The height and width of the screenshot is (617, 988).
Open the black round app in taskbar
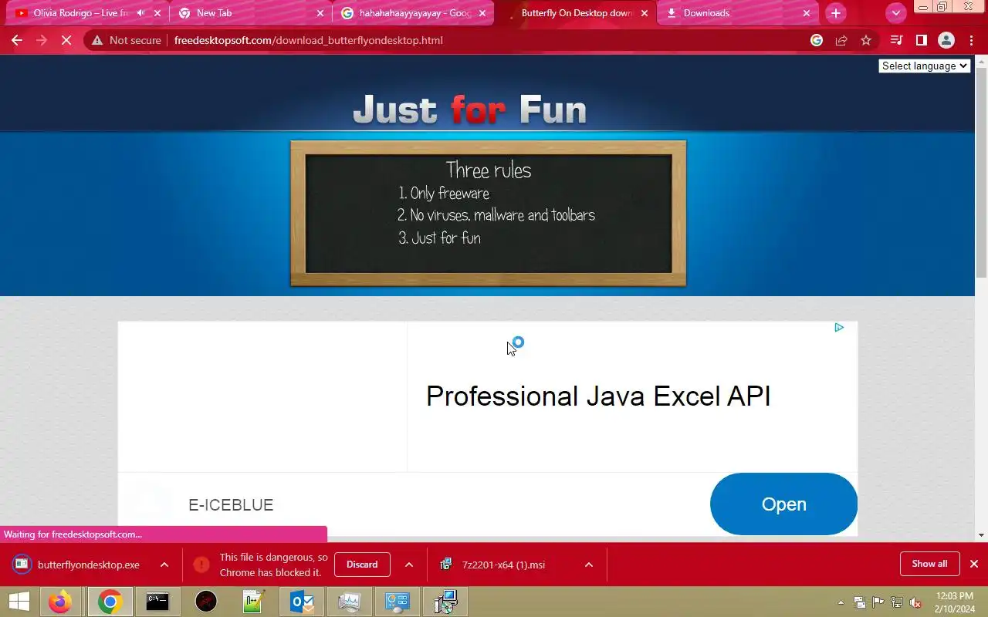tap(206, 602)
